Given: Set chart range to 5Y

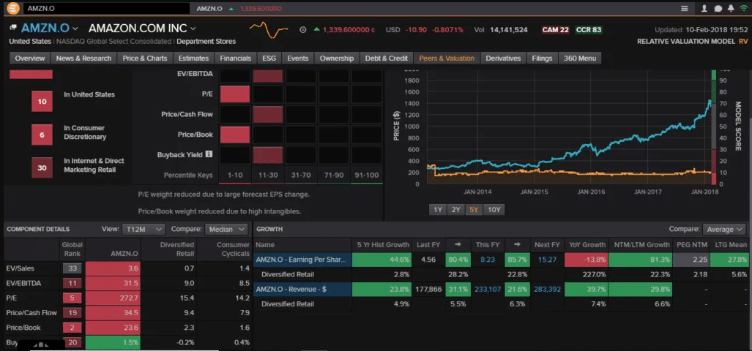Looking at the screenshot, I should [x=473, y=210].
